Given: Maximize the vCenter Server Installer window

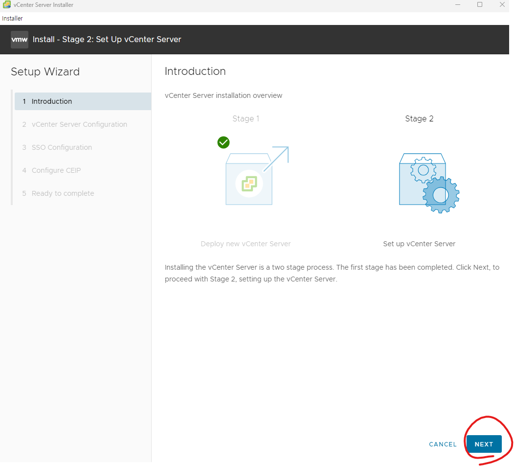Looking at the screenshot, I should point(480,4).
